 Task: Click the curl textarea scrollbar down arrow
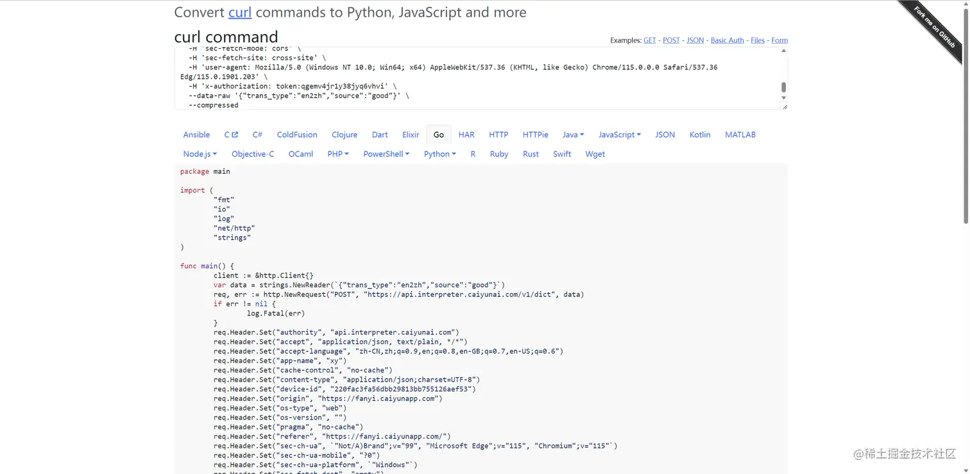(x=783, y=98)
